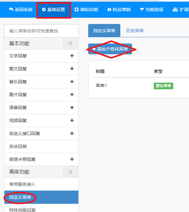189x212 pixels.
Task: Collapse the 基本功能 section chevron
Action: tap(71, 44)
